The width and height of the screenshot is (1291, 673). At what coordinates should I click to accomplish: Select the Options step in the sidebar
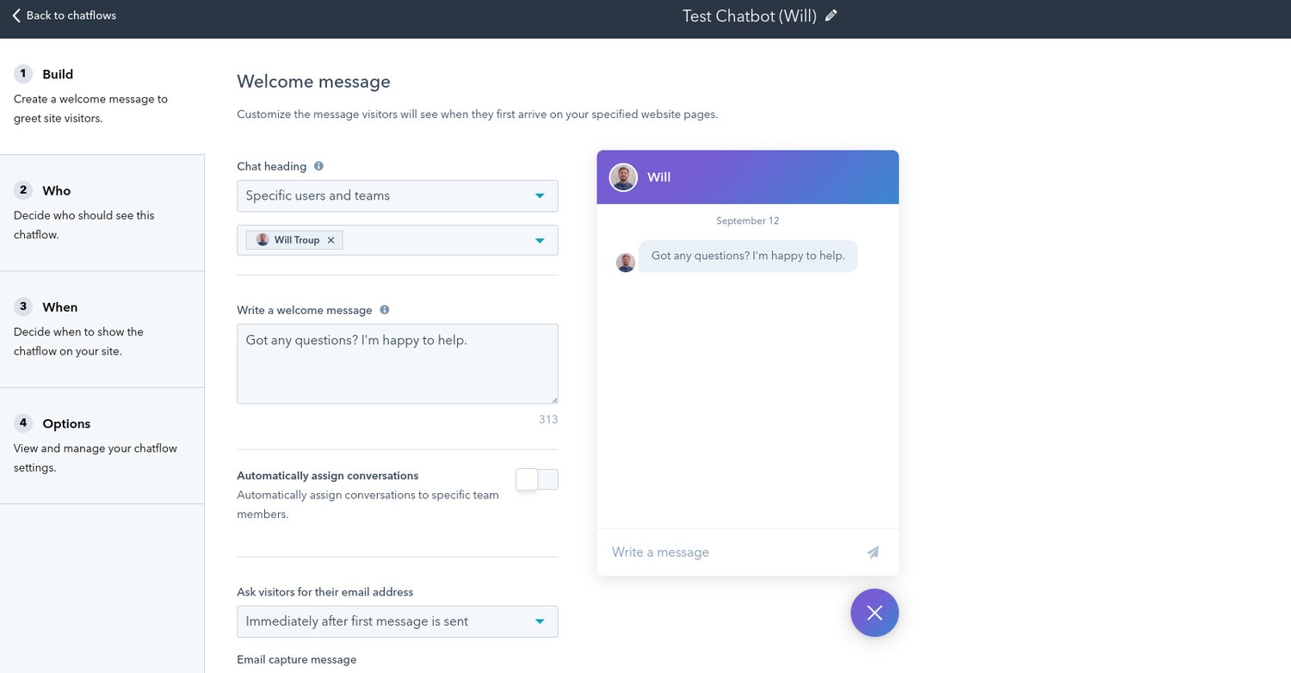coord(65,423)
